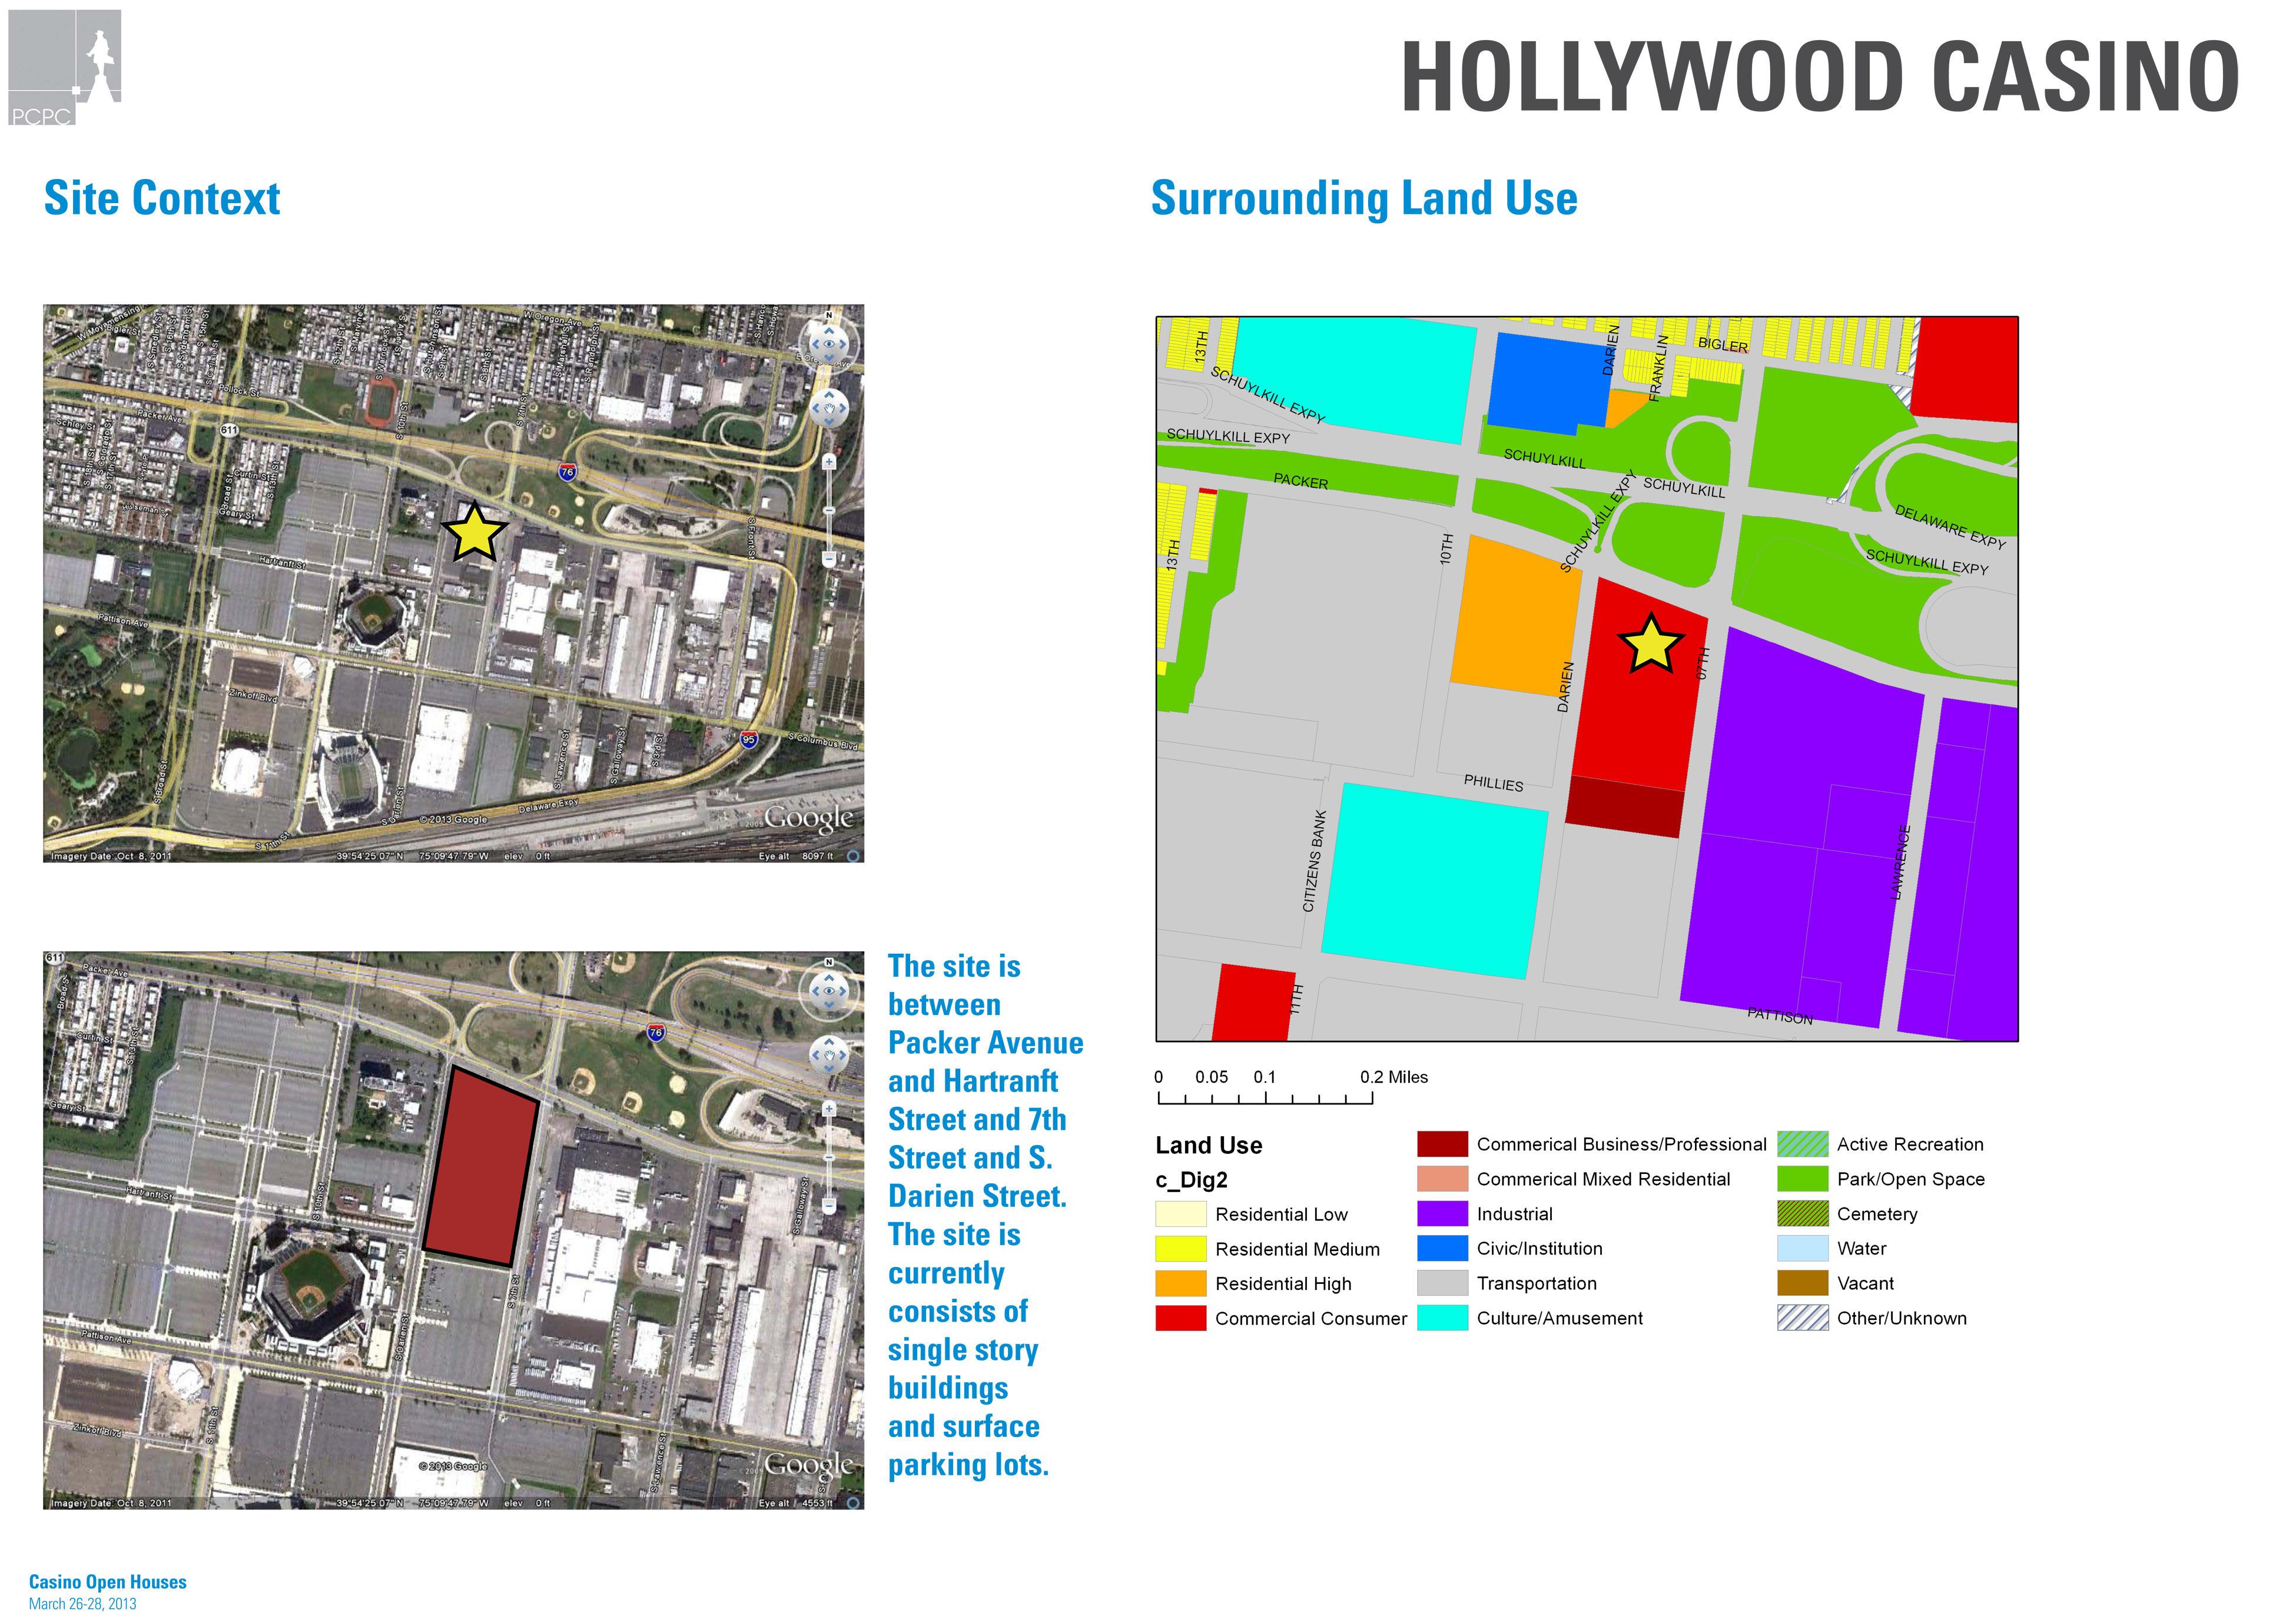2296x1616 pixels.
Task: Select the Residential Low legend swatch
Action: click(x=1180, y=1214)
